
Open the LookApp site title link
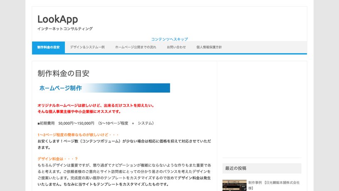(58, 19)
